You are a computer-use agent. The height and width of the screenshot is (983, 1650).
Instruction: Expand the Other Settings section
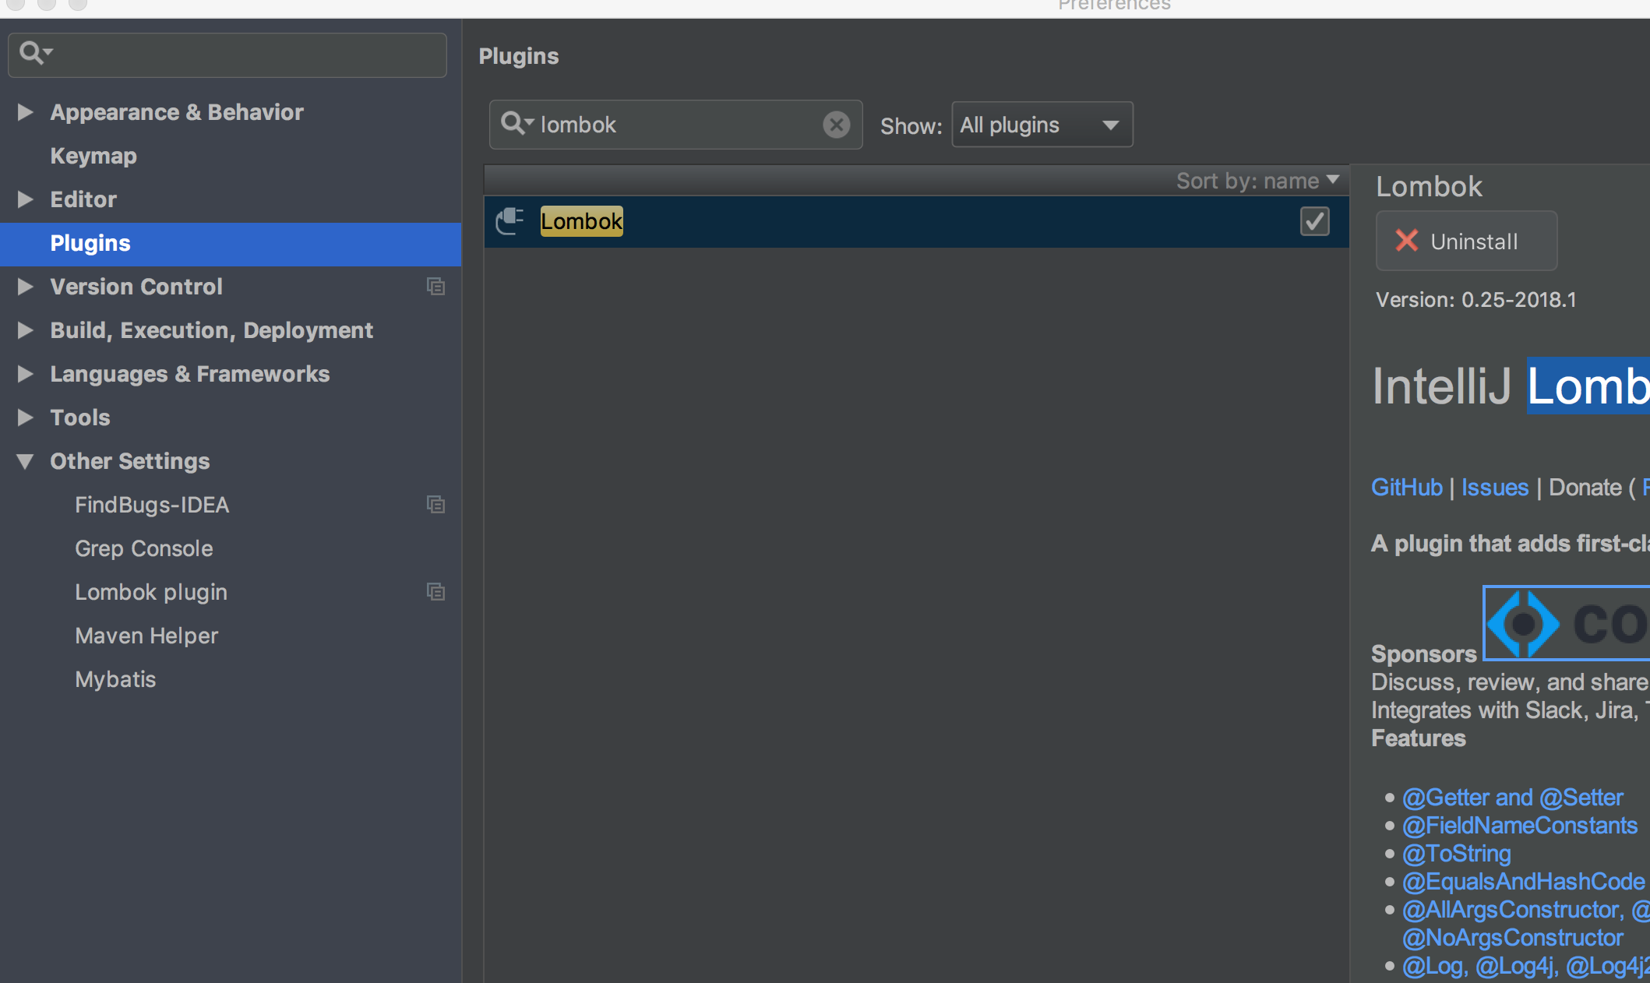26,461
